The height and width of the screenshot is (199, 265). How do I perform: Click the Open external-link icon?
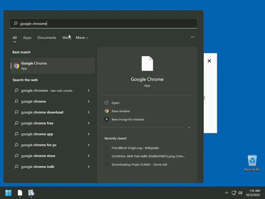[x=106, y=103]
